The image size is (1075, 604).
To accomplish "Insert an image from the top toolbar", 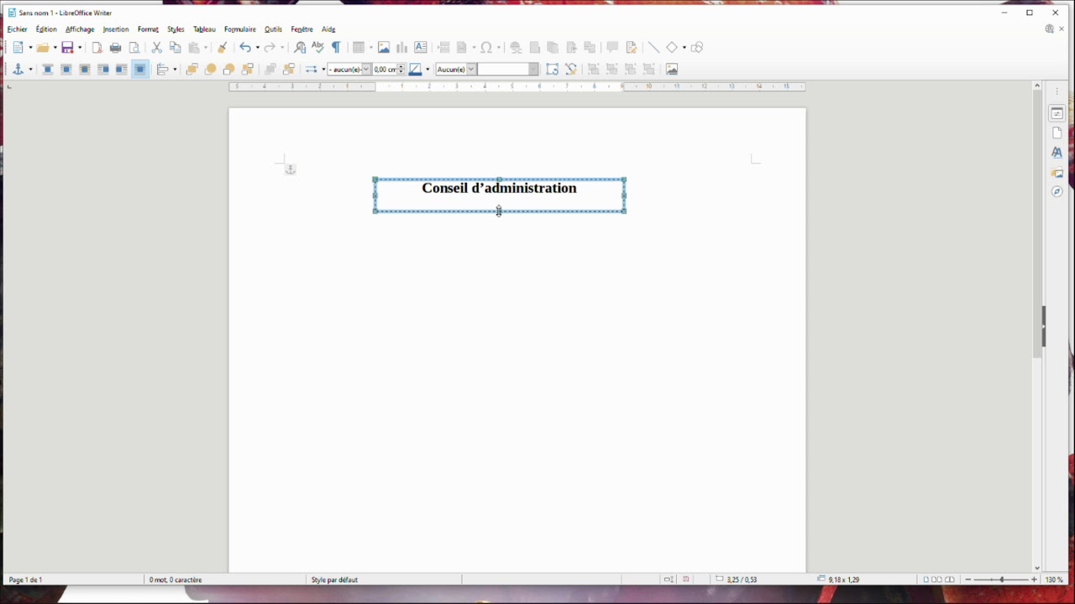I will coord(384,48).
